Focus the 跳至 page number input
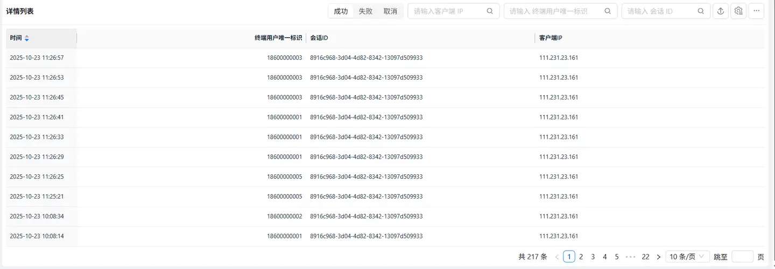 [742, 257]
